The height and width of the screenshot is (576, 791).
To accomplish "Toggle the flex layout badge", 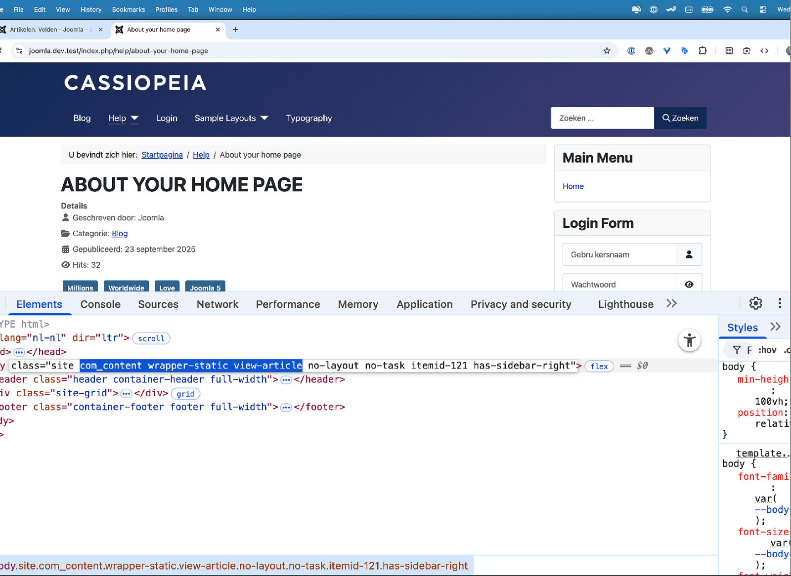I will [599, 366].
